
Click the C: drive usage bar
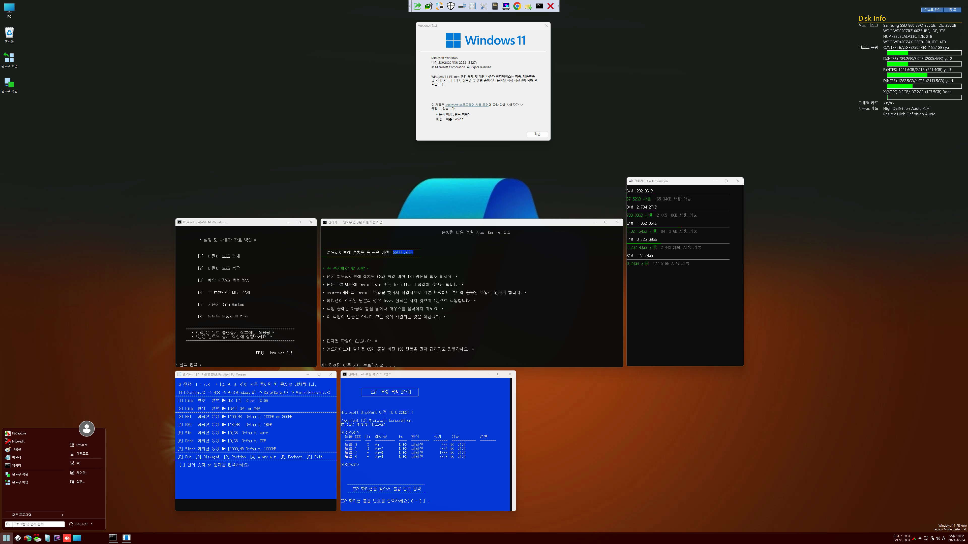click(924, 53)
